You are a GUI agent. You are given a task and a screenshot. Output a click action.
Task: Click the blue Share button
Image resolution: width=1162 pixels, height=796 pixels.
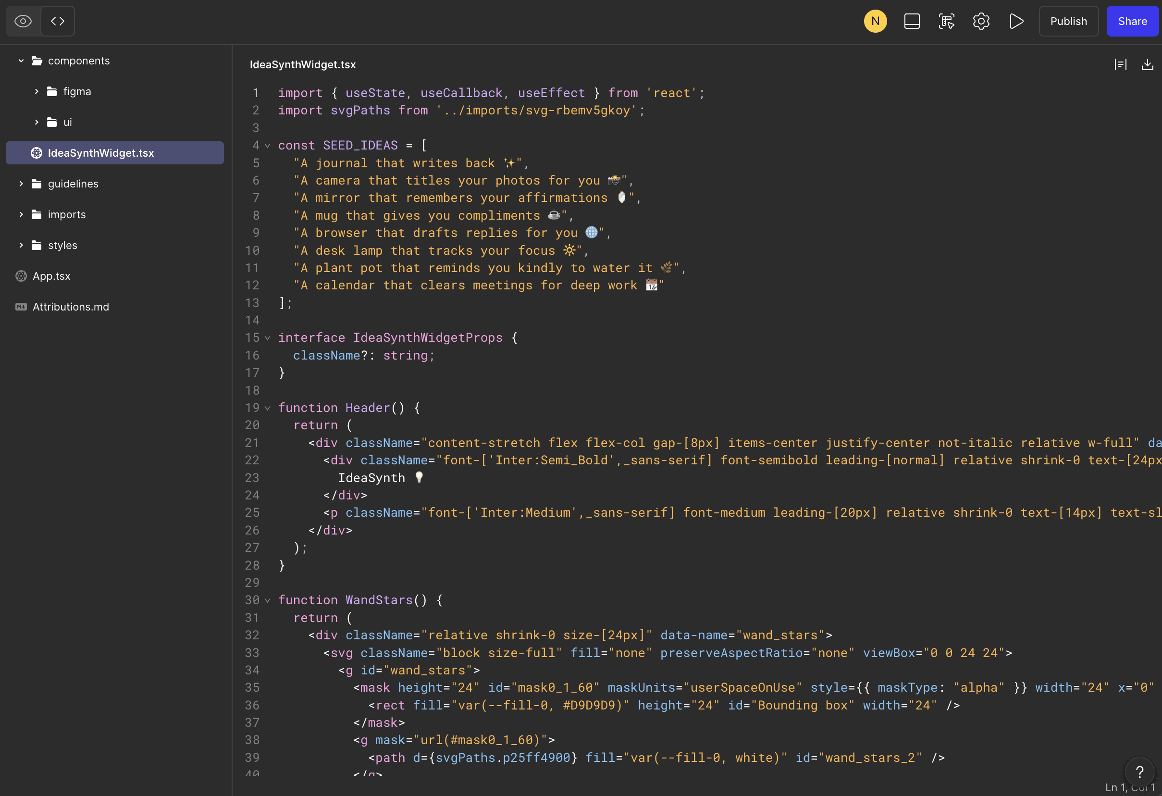1132,21
